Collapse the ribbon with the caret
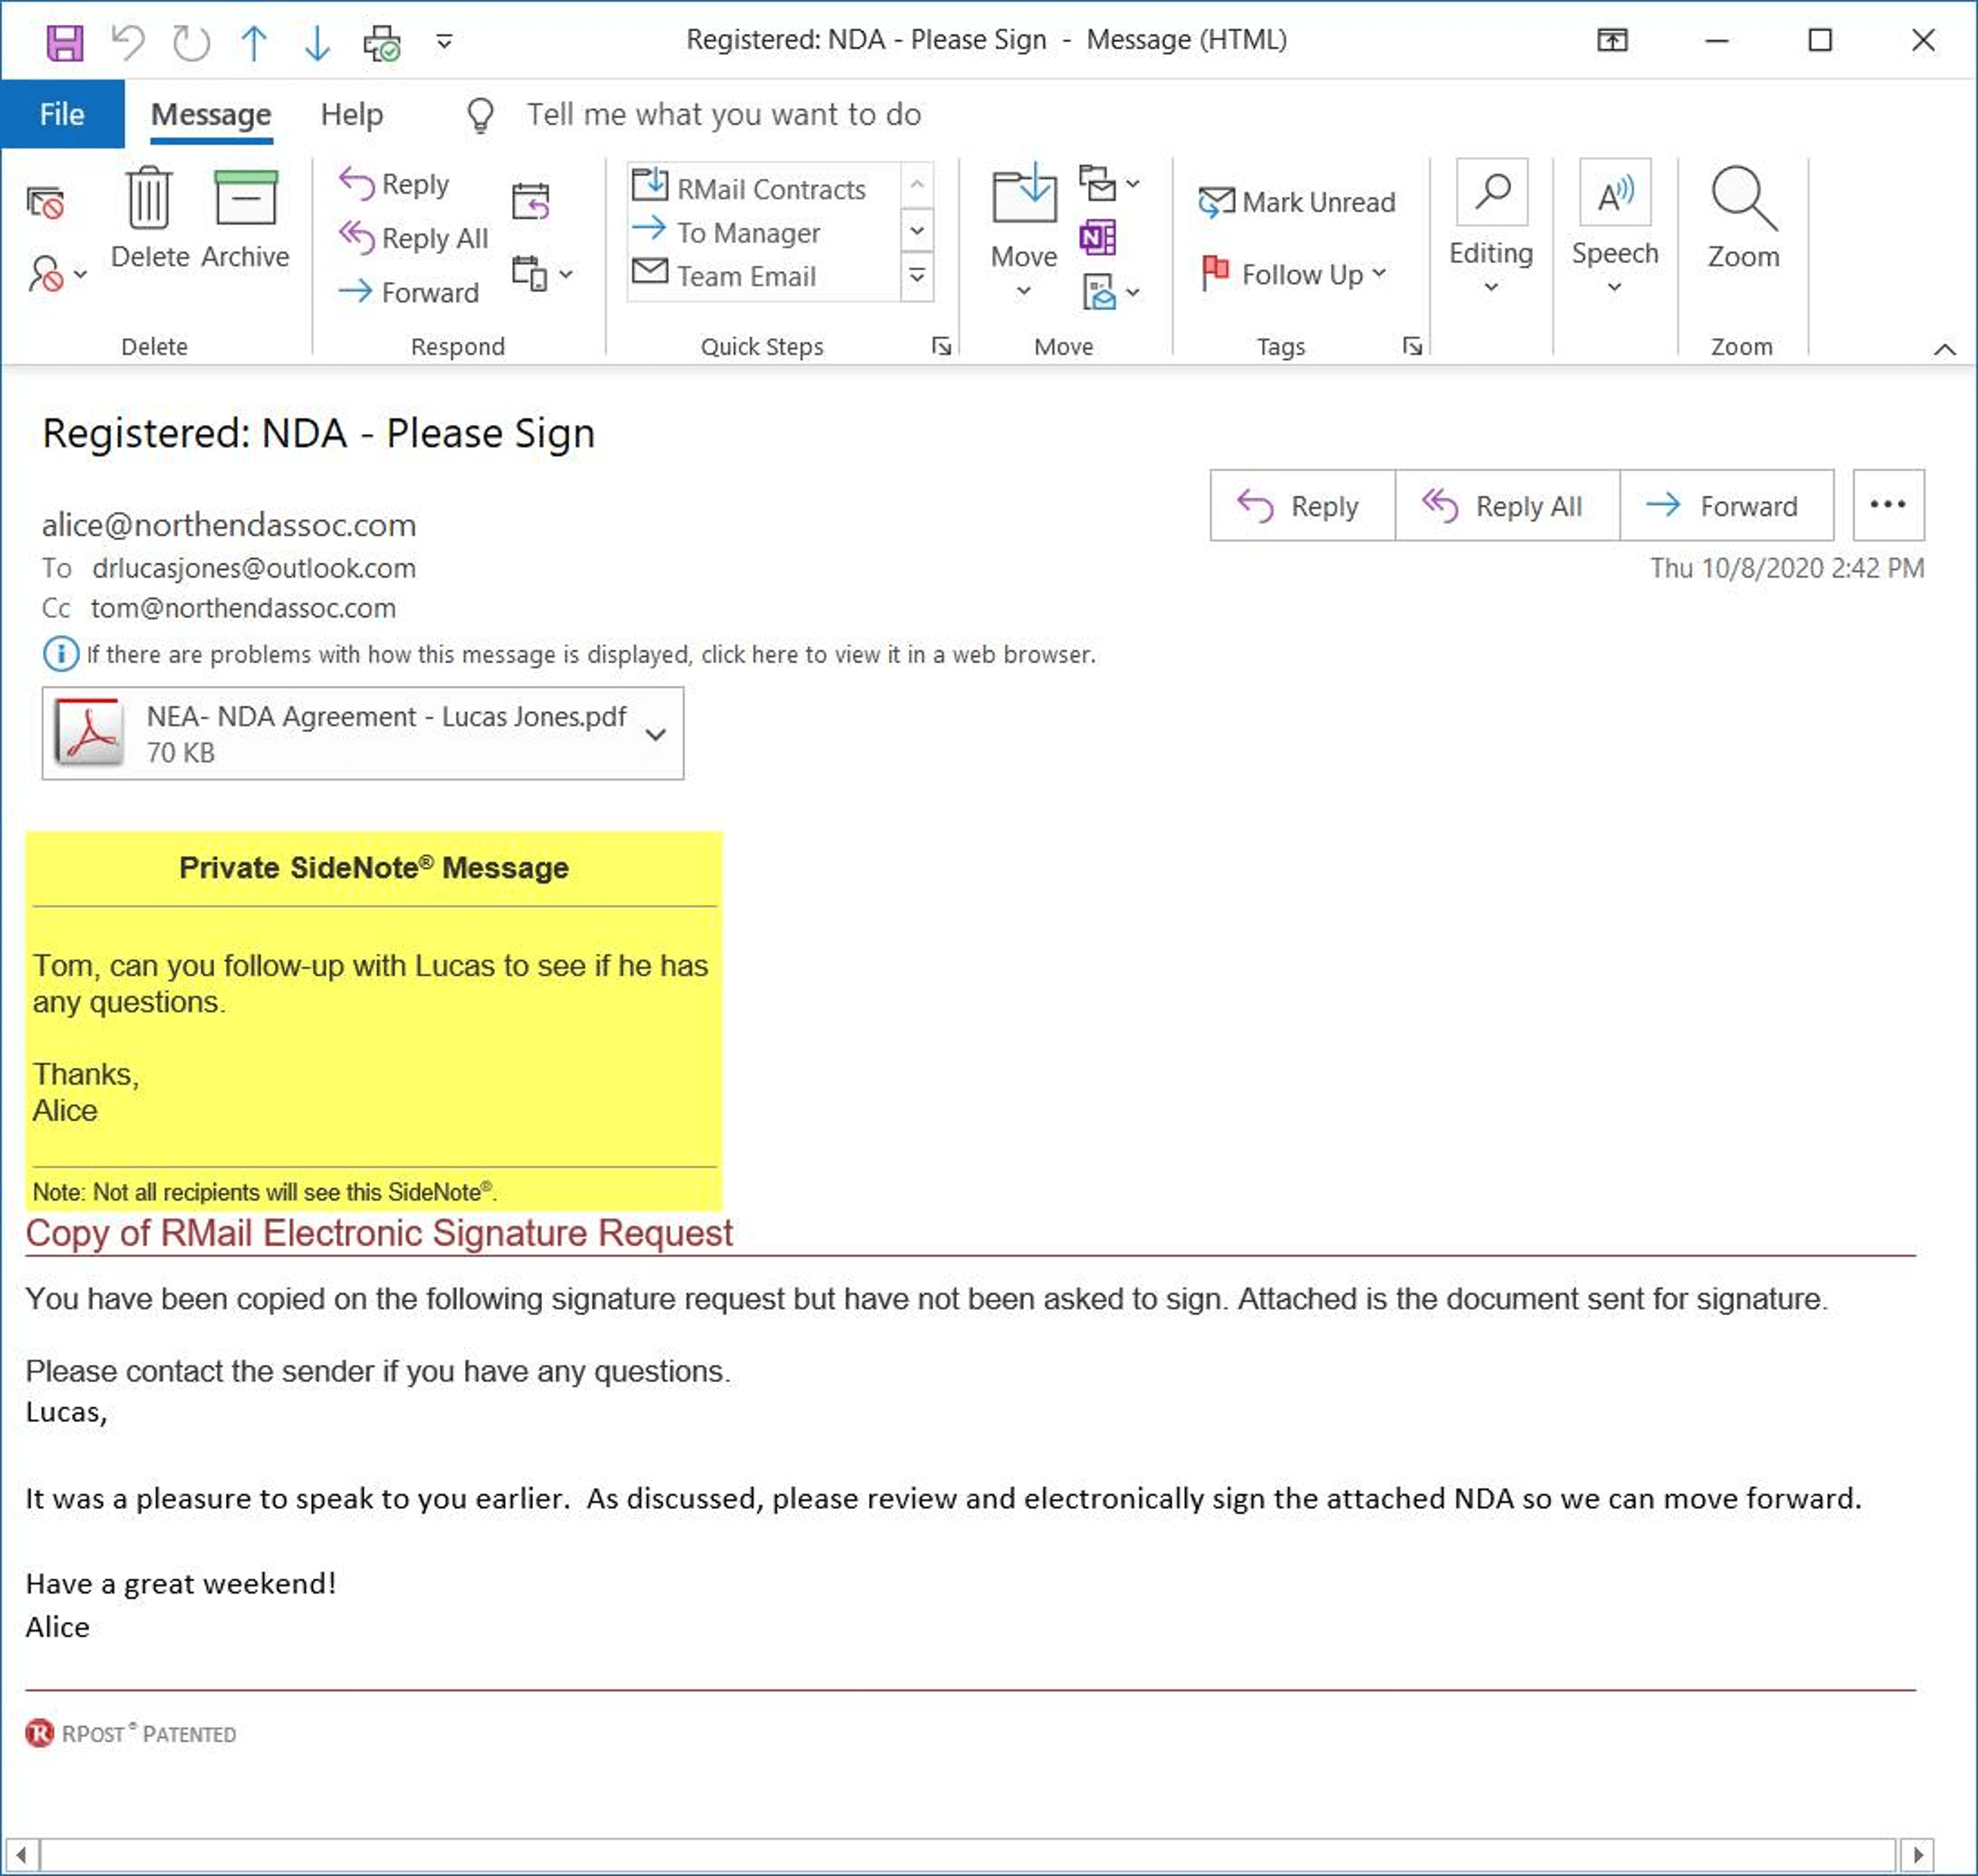This screenshot has width=1978, height=1876. click(x=1944, y=349)
